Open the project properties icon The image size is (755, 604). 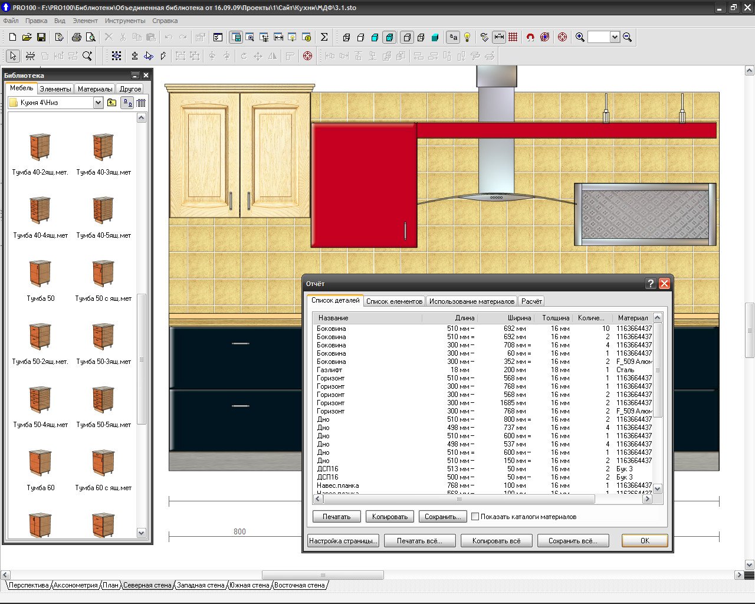pyautogui.click(x=59, y=37)
